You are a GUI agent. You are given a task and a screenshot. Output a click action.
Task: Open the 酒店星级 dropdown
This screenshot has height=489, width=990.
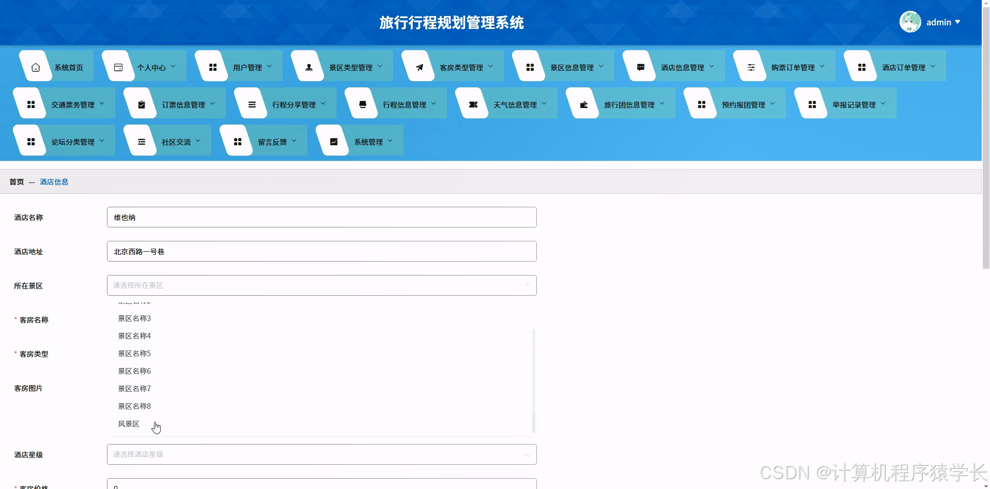321,454
